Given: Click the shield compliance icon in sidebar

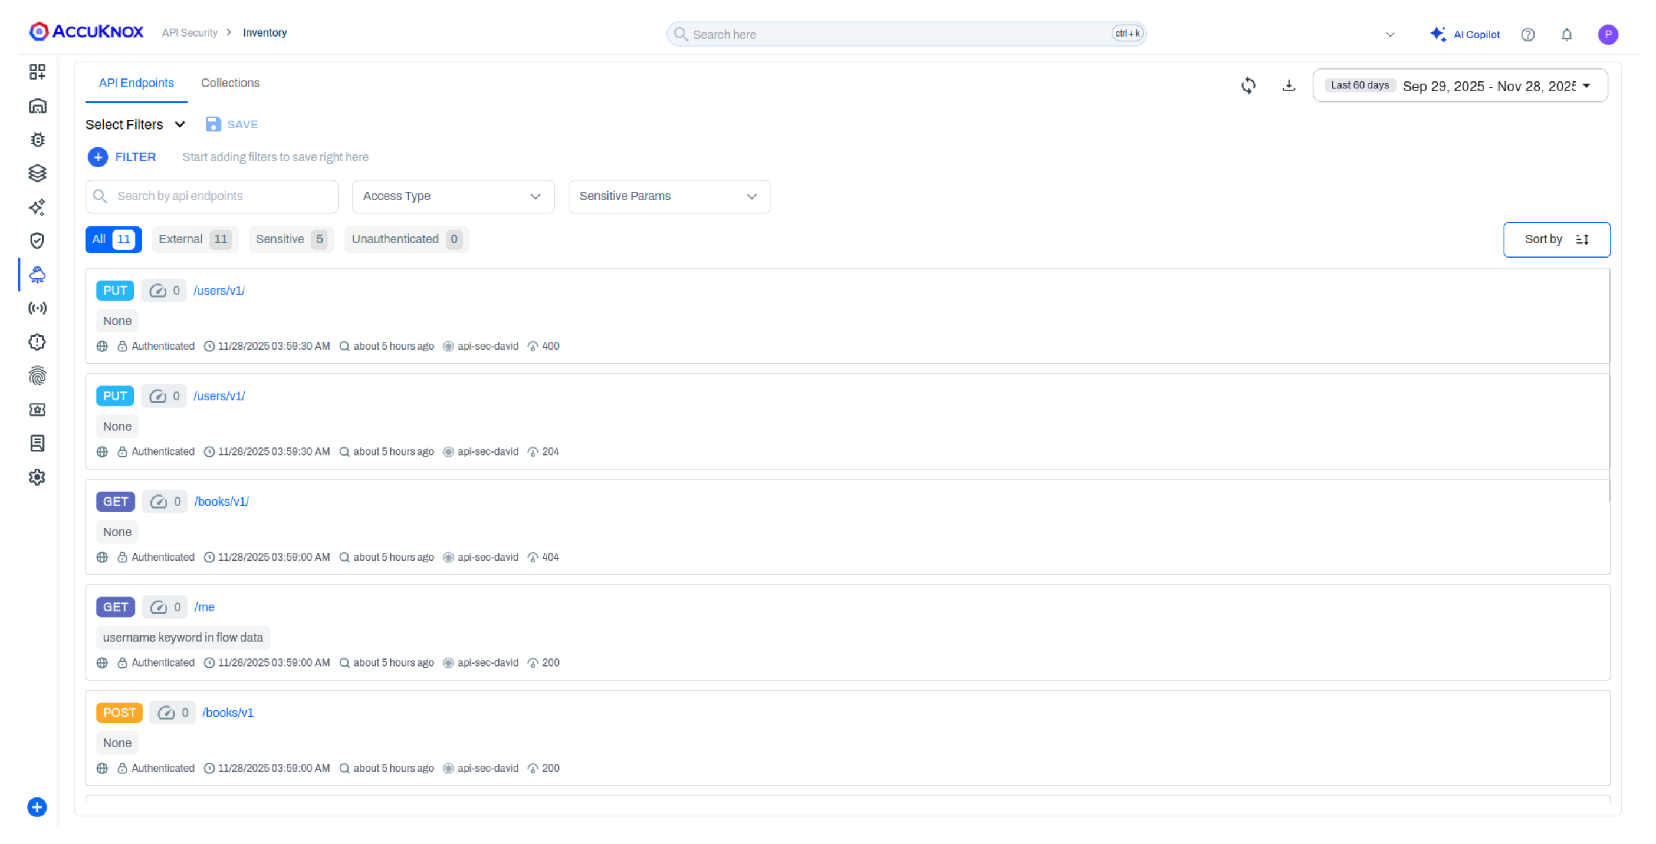Looking at the screenshot, I should click(x=37, y=241).
